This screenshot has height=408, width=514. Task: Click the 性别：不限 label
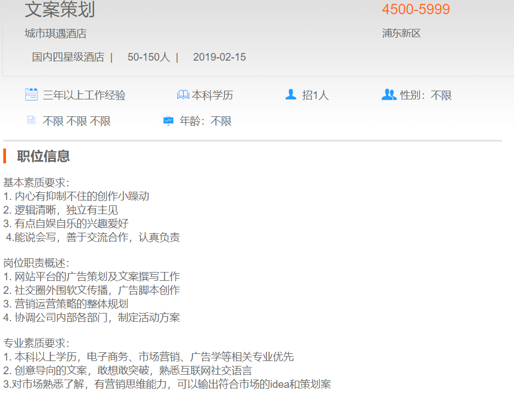(426, 95)
